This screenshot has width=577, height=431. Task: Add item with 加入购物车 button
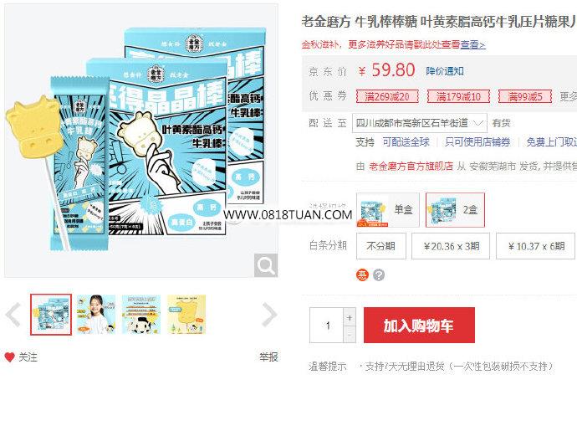point(419,326)
